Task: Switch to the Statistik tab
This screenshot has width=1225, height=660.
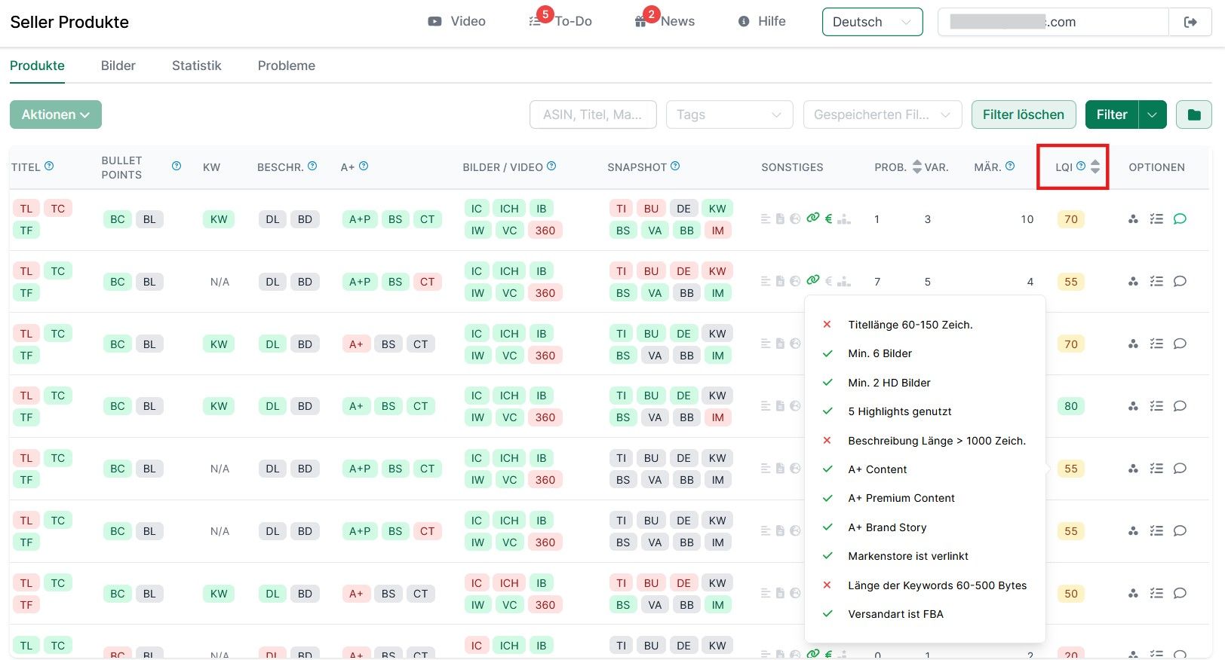Action: tap(197, 66)
